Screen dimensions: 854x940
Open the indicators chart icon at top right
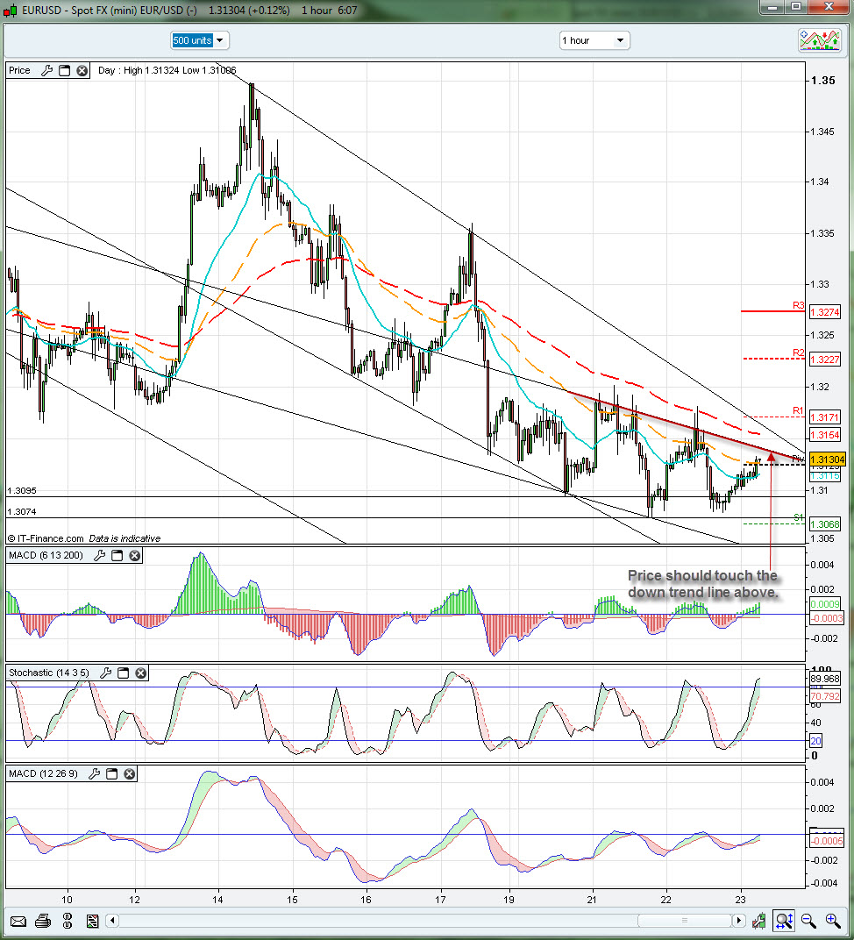819,40
